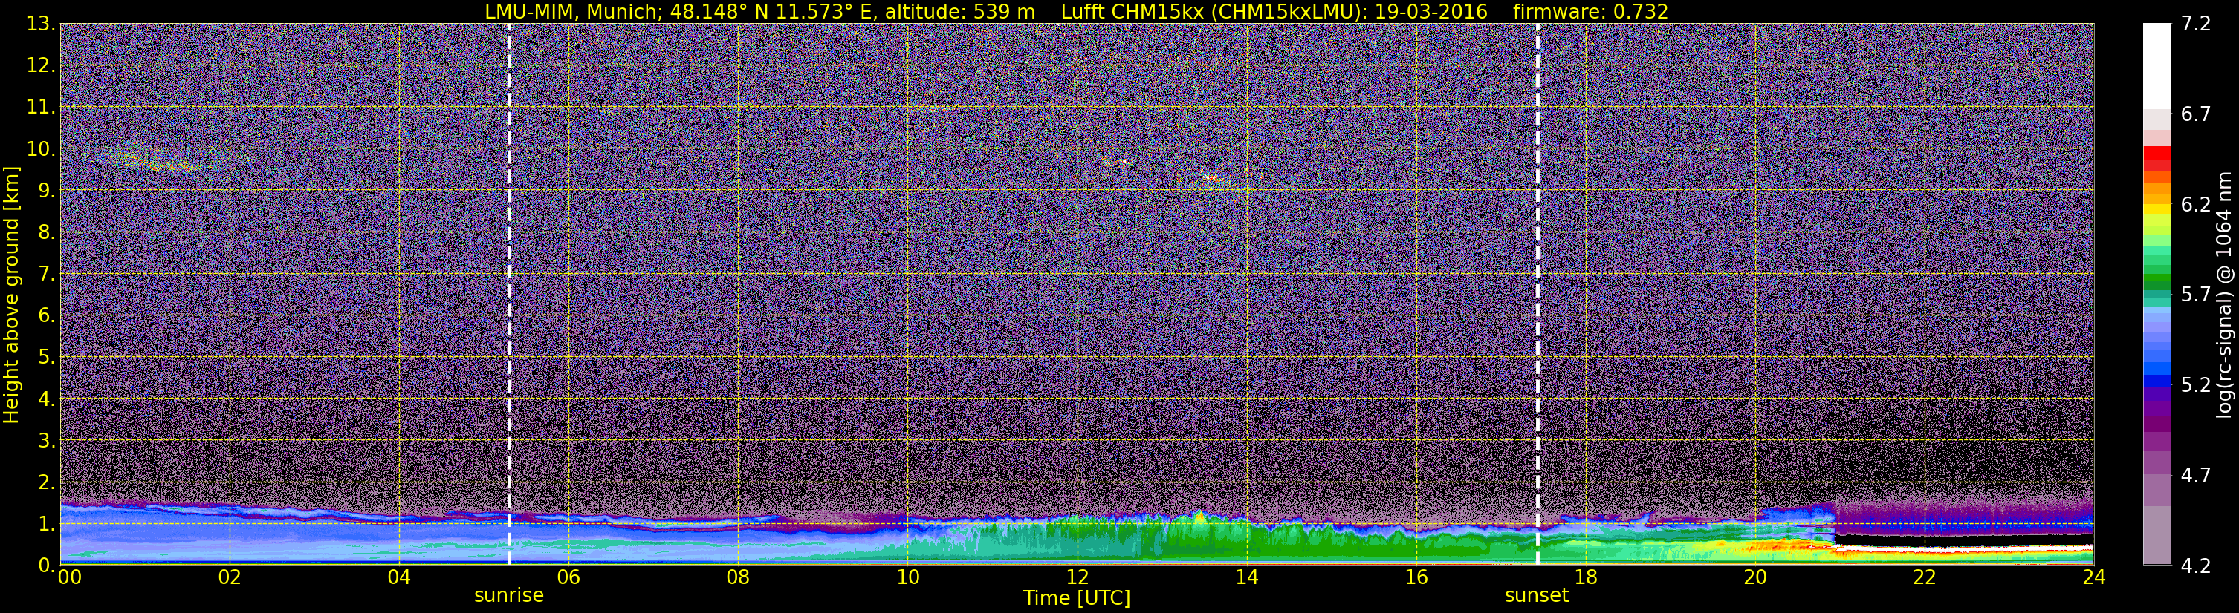
Task: Click the height axis tick label '6.'
Action: pos(46,316)
